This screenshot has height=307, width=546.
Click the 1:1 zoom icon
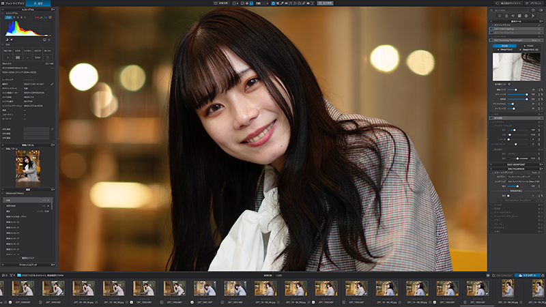tap(251, 3)
